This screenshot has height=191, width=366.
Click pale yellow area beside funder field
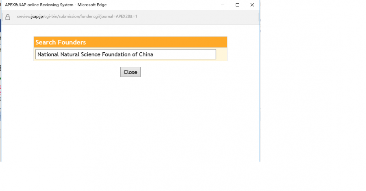(x=222, y=54)
